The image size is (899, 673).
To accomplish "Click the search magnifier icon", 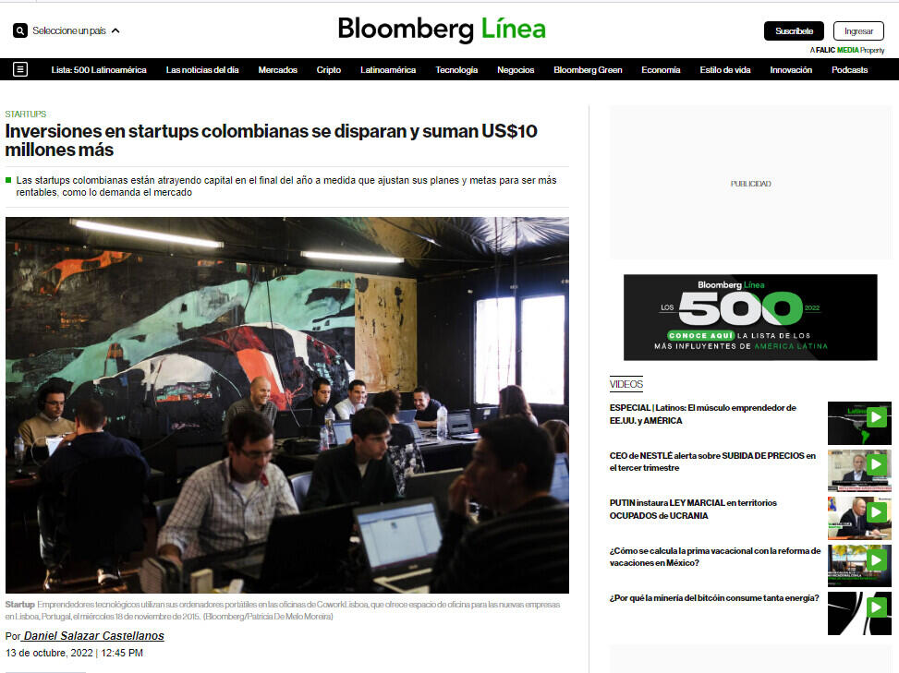I will click(x=20, y=31).
